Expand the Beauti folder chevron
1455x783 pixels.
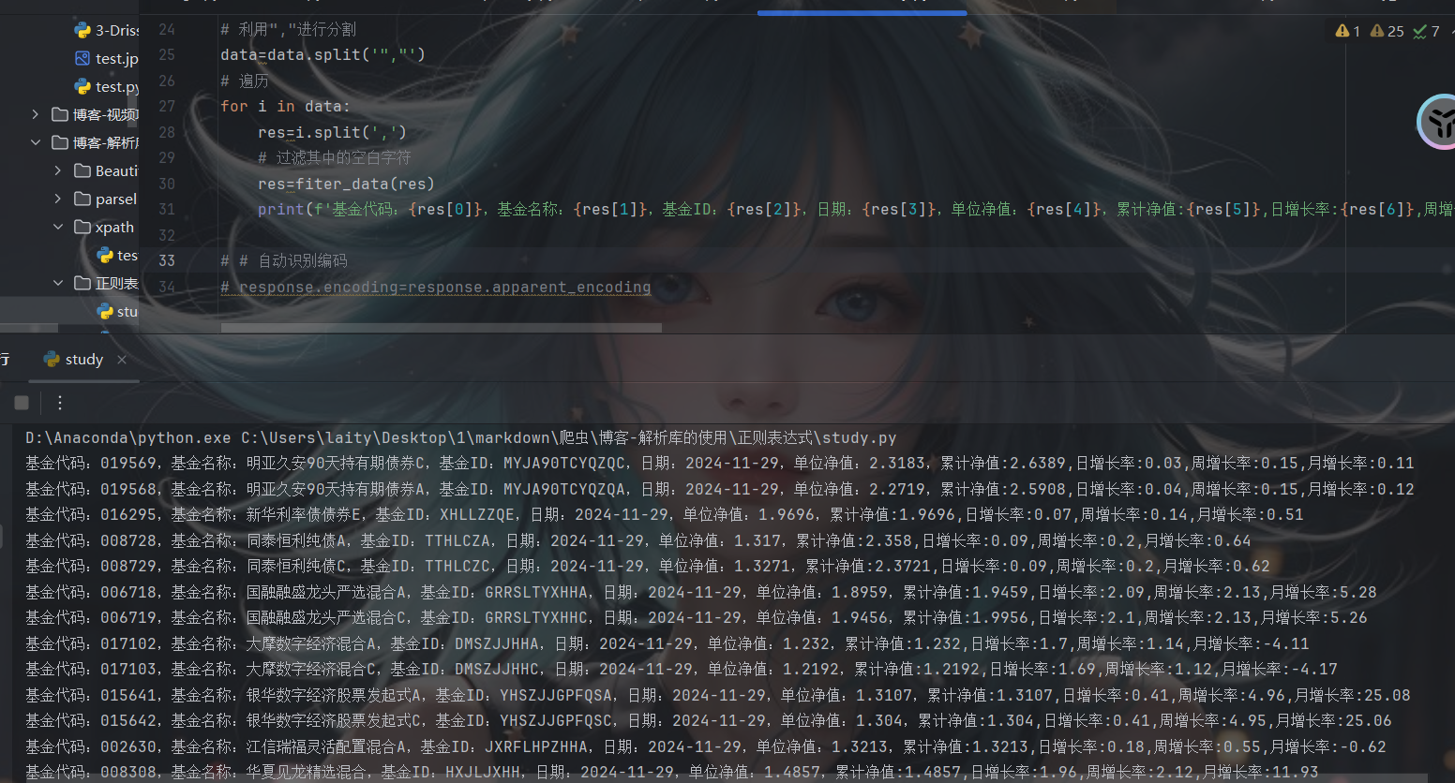[x=58, y=170]
